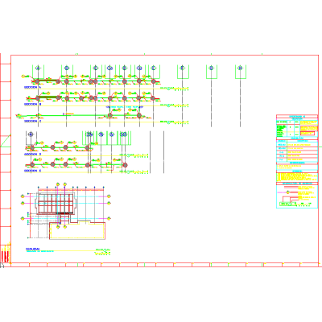Click grid axis bubble H
Image resolution: width=322 pixels, height=322 pixels.
(240, 68)
